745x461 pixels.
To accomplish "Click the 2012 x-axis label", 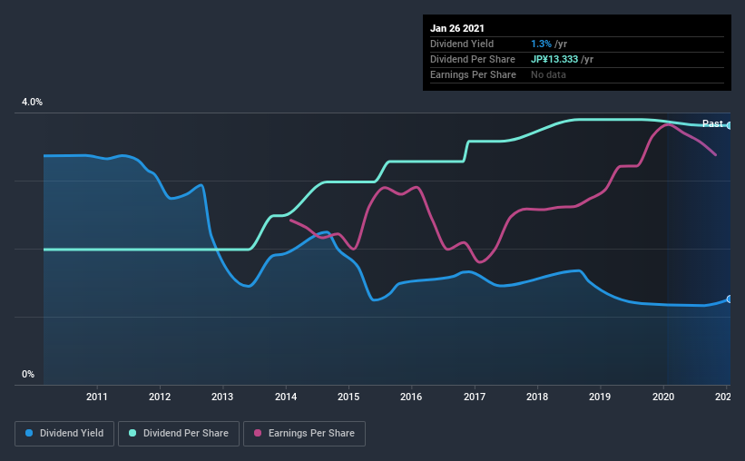I will tap(160, 397).
